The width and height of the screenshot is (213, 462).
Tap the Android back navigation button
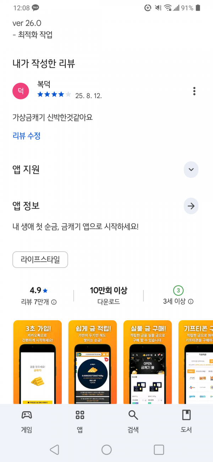(x=54, y=450)
